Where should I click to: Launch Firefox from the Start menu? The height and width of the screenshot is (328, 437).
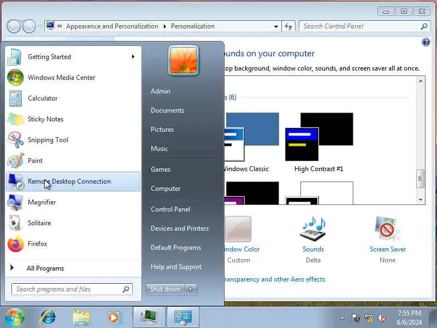(73, 244)
